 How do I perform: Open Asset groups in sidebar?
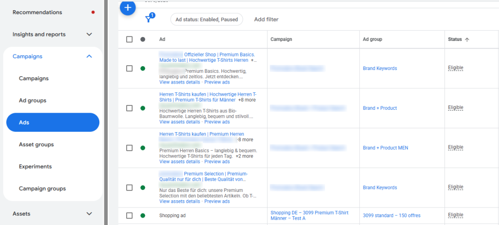36,144
